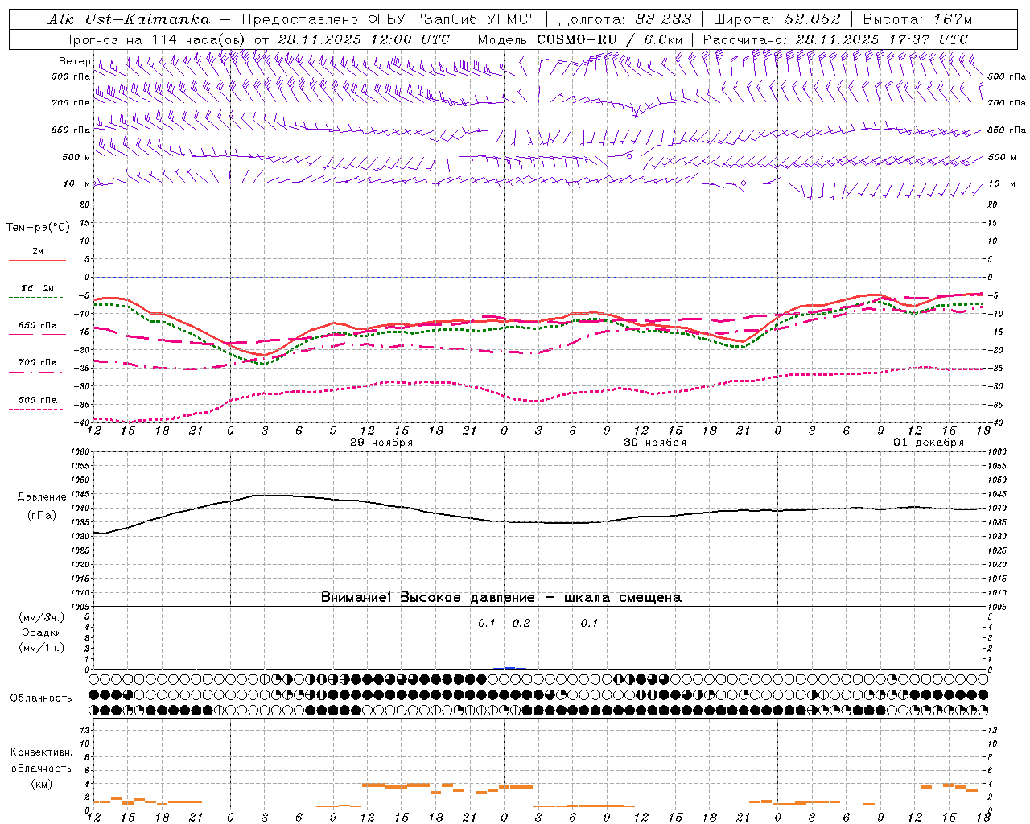Click the '(мм/1ч.)' precipitation unit label
Viewport: 1030px width, 824px height.
tap(42, 648)
